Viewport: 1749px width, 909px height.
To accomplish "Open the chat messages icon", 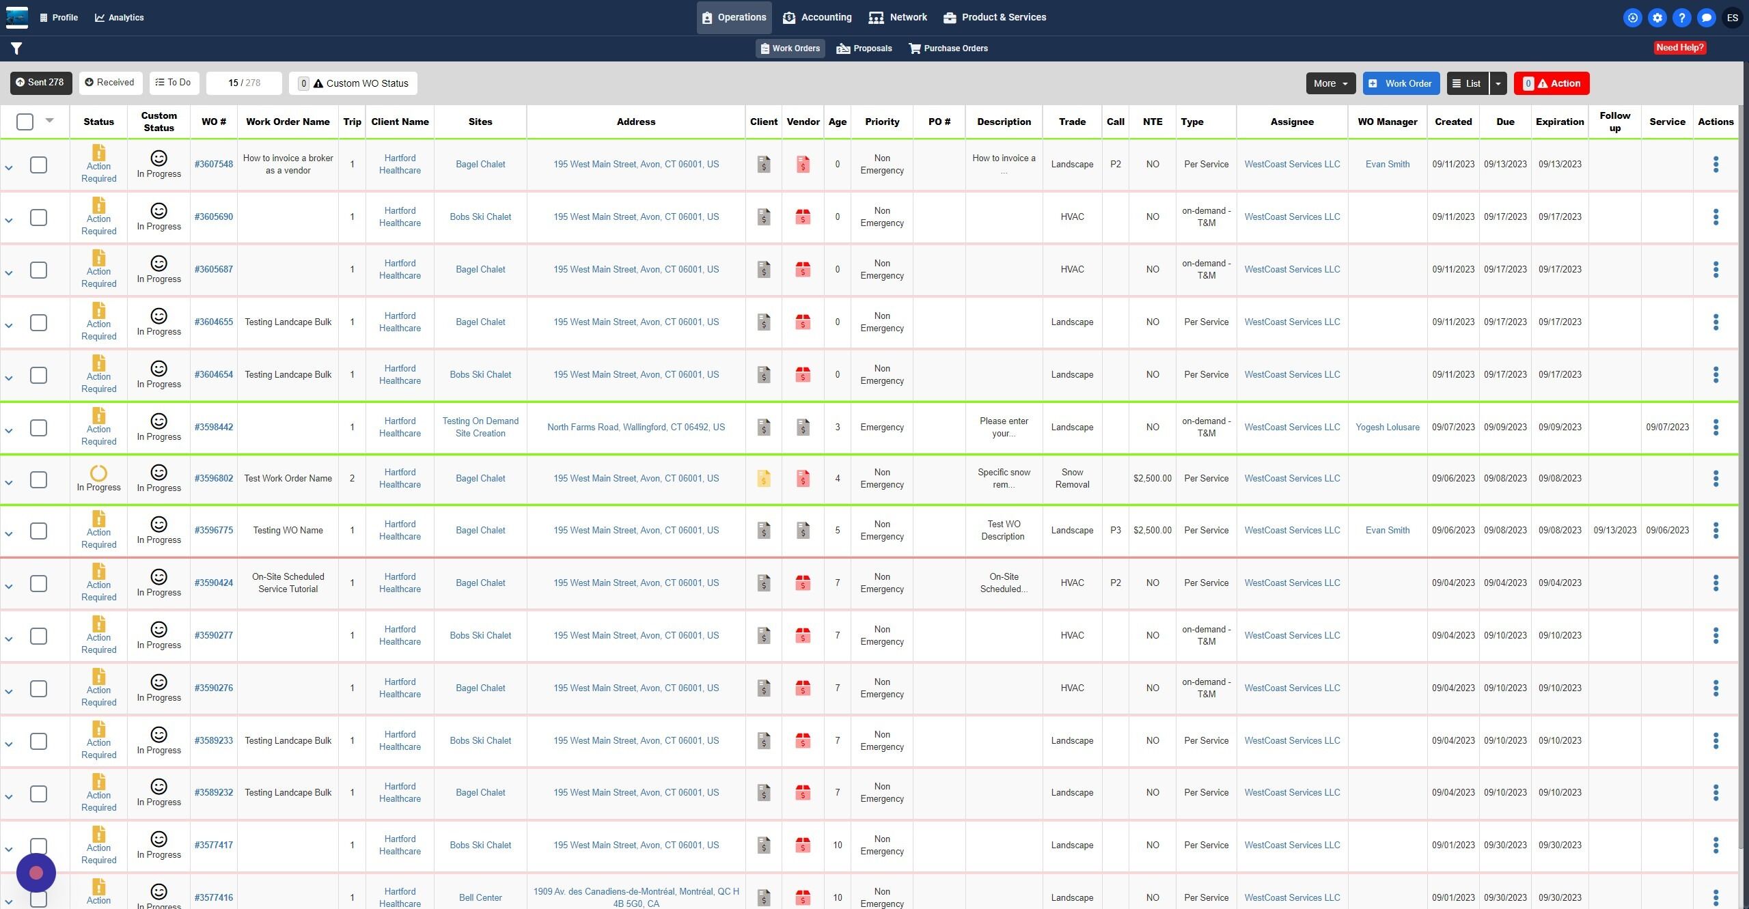I will [1706, 18].
